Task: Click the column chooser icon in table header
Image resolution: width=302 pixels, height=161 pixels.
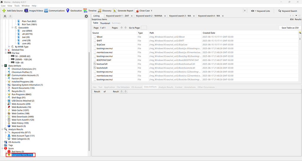Action: pyautogui.click(x=300, y=33)
